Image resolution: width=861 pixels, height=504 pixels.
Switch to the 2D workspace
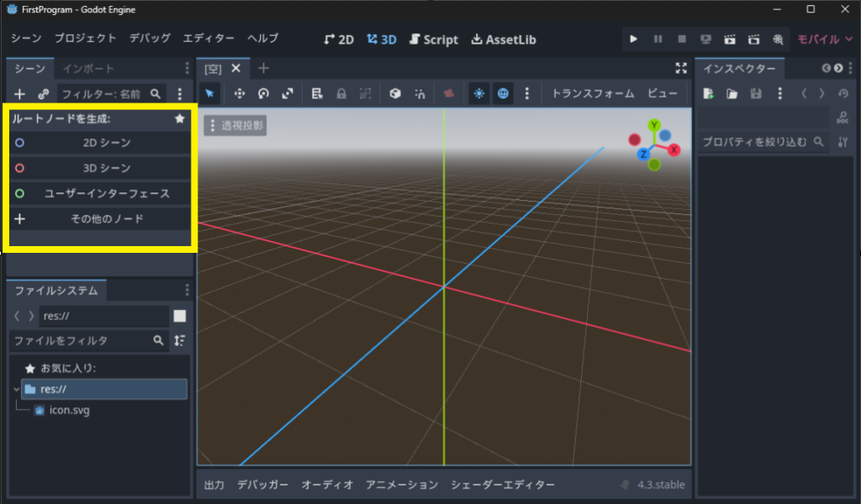pyautogui.click(x=339, y=39)
